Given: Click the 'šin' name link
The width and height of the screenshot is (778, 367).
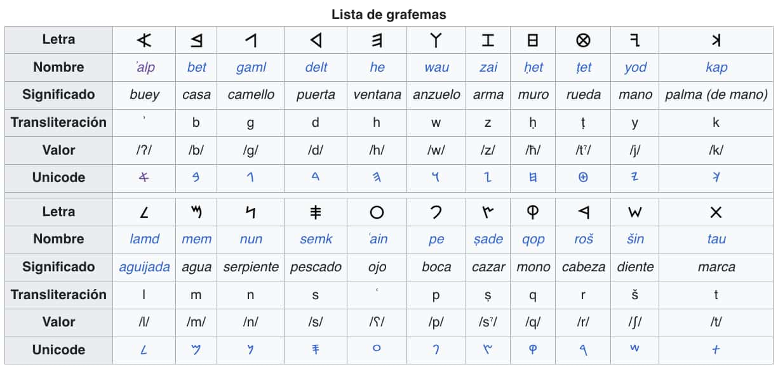Looking at the screenshot, I should click(x=635, y=239).
